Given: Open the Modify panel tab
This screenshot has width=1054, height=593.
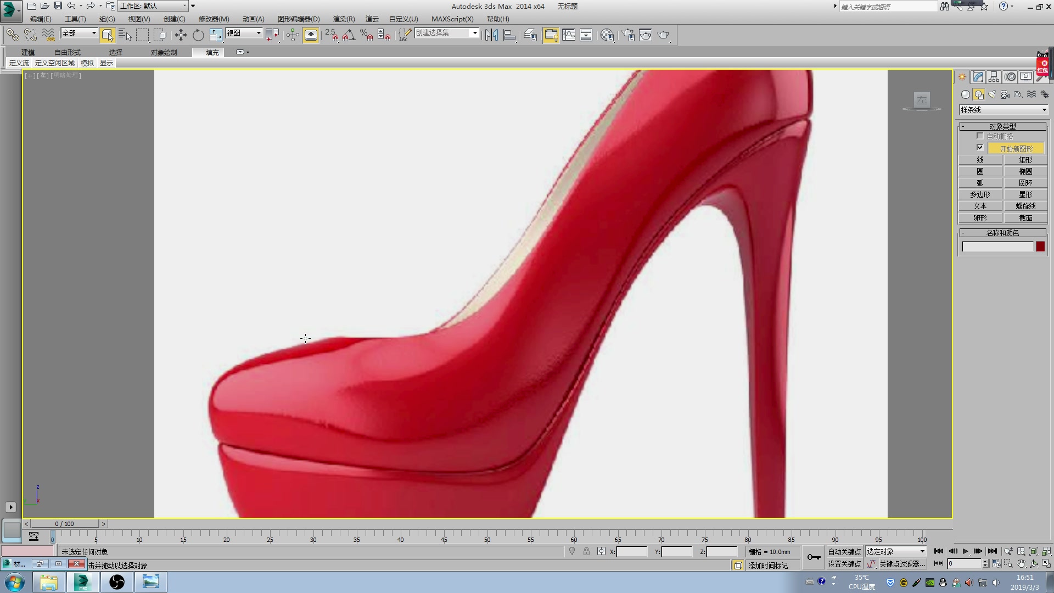Looking at the screenshot, I should pos(978,77).
